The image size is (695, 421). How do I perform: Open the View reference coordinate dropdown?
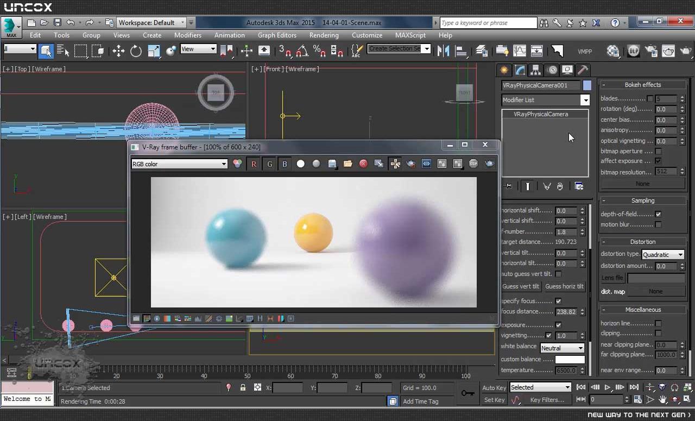(x=198, y=49)
